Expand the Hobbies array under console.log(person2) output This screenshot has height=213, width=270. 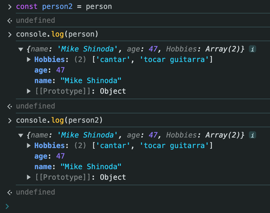29,146
